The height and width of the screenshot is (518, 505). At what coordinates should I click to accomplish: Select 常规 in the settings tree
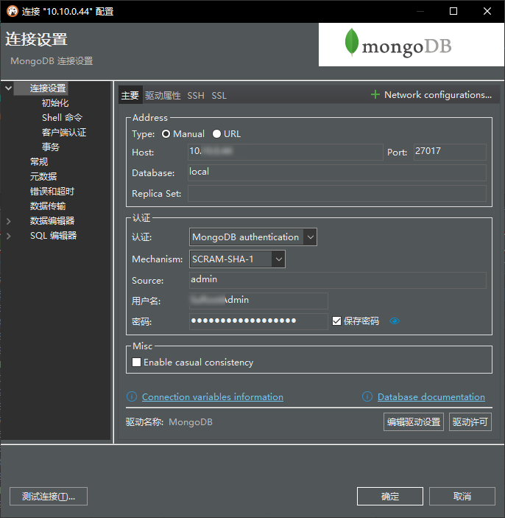(39, 162)
